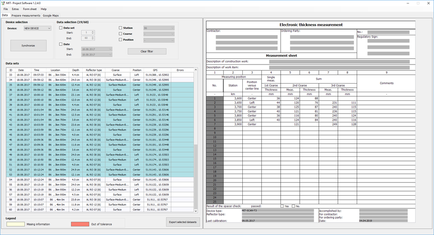Click the Device type field MIT-SCAN-T3
434x235 pixels.
coord(278,211)
